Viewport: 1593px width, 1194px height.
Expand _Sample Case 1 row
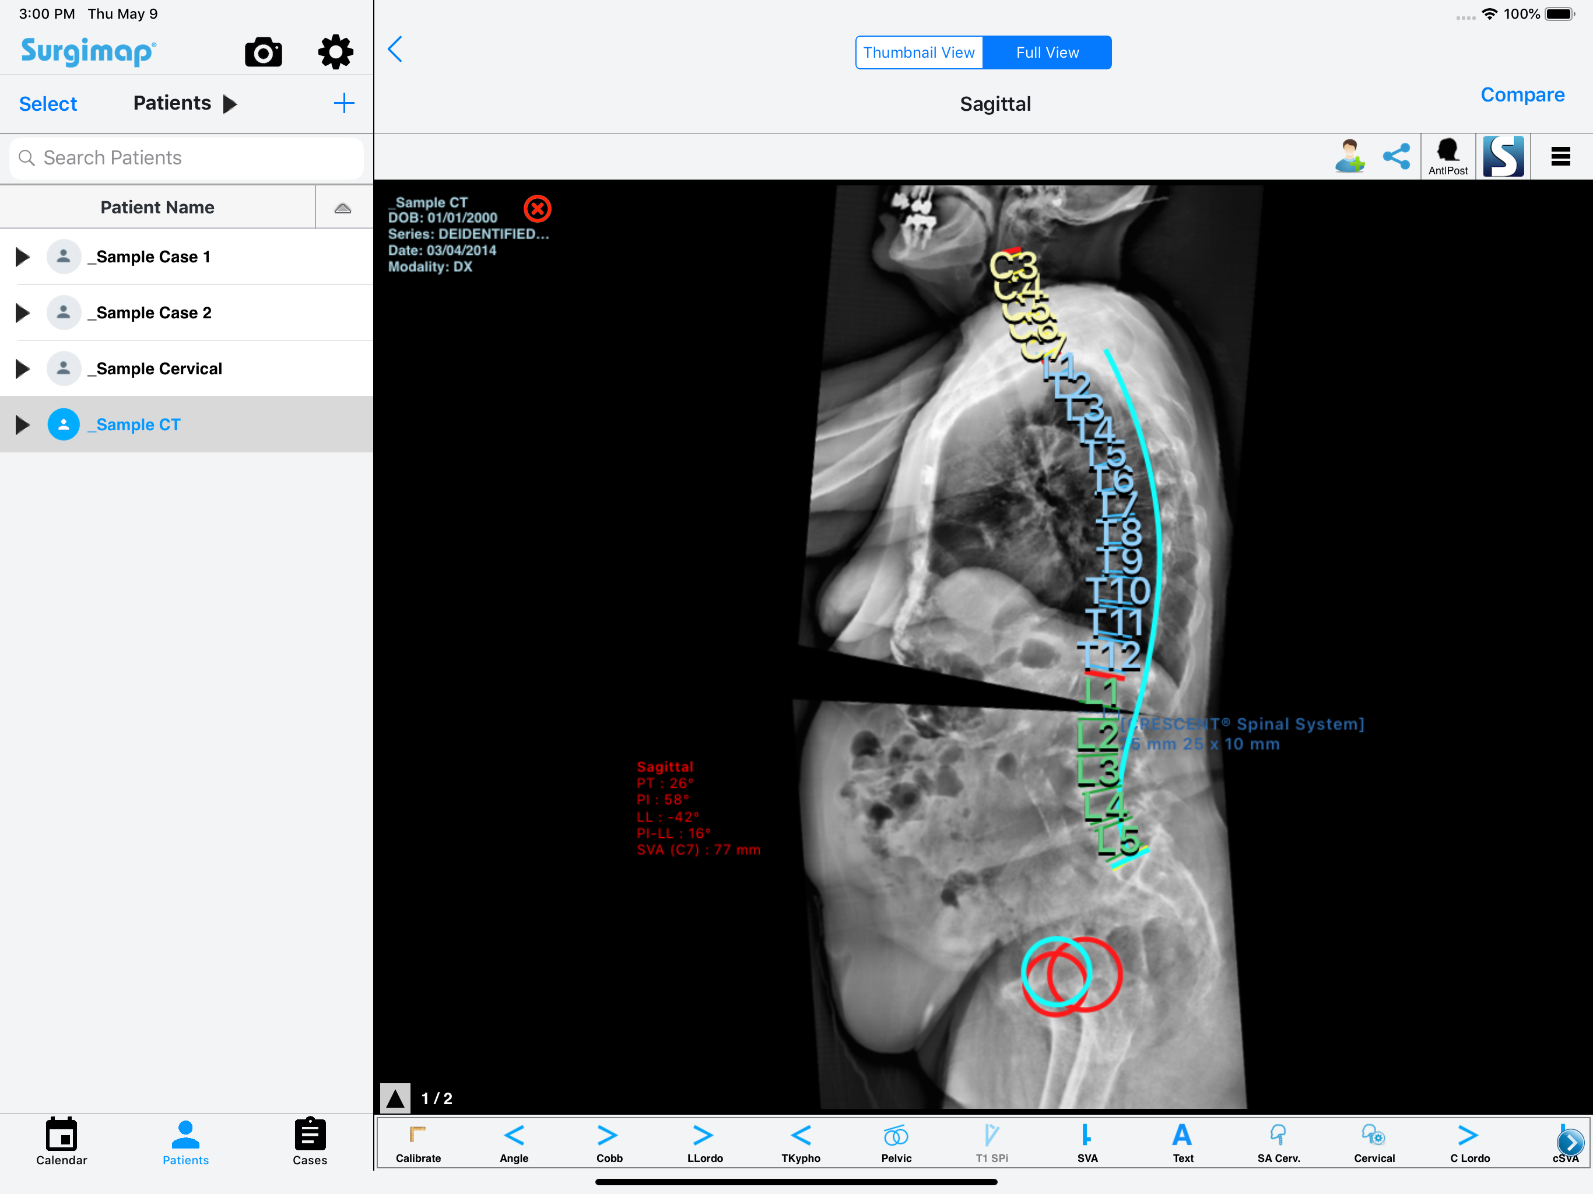click(22, 257)
